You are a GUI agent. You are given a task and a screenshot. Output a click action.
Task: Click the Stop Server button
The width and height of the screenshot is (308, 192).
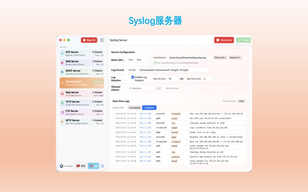pos(224,40)
